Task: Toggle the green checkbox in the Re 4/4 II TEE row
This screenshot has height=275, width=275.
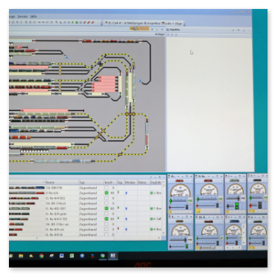Action: pyautogui.click(x=107, y=219)
